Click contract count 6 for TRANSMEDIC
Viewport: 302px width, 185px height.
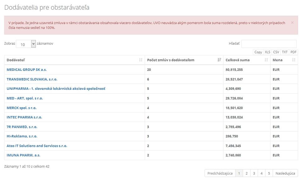click(148, 79)
